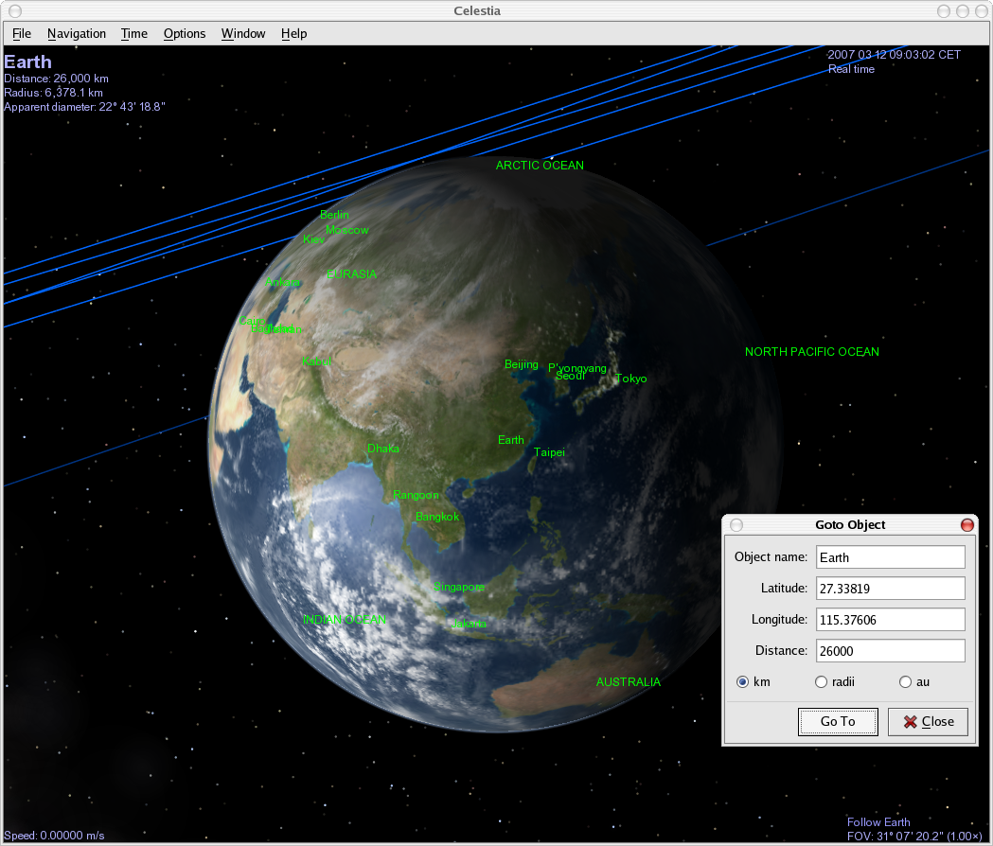
Task: Click the Speed readout at the bottom
Action: pyautogui.click(x=54, y=836)
